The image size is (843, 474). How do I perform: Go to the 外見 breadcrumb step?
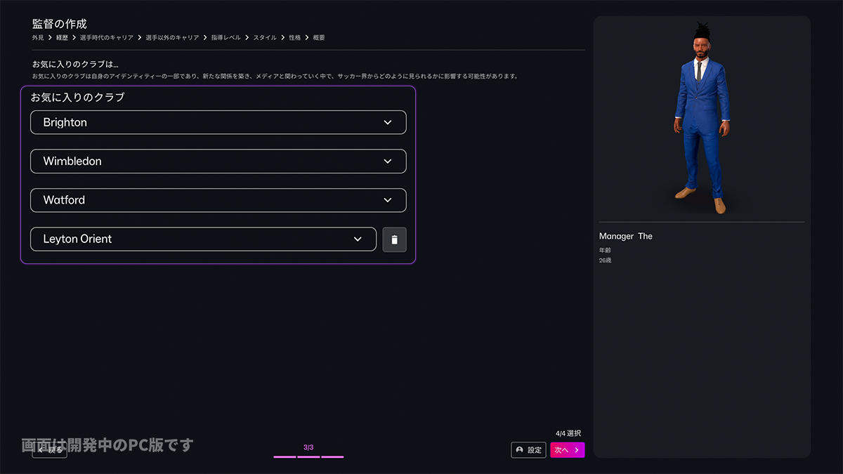tap(38, 37)
